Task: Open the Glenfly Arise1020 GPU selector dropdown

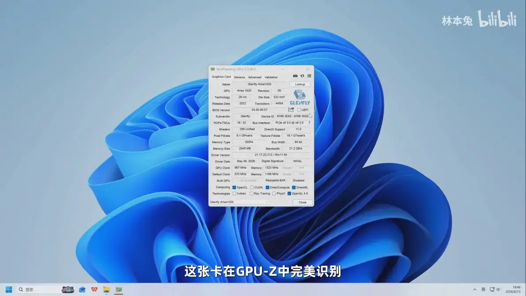Action: pyautogui.click(x=239, y=202)
